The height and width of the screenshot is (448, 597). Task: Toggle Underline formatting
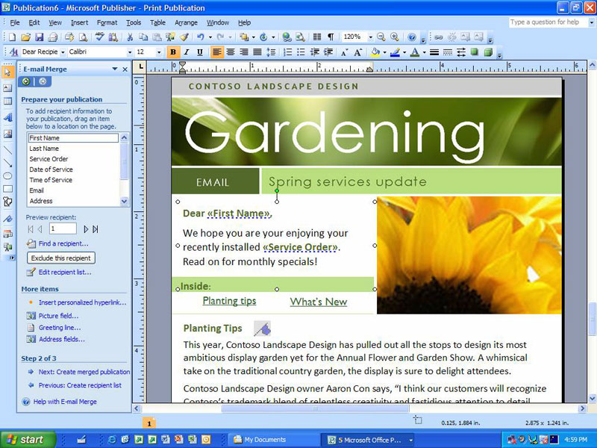pyautogui.click(x=200, y=52)
